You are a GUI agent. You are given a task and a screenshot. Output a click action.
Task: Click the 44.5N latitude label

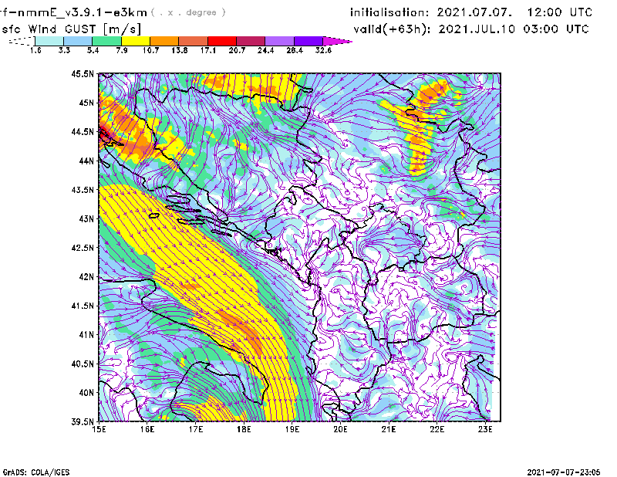pos(83,131)
